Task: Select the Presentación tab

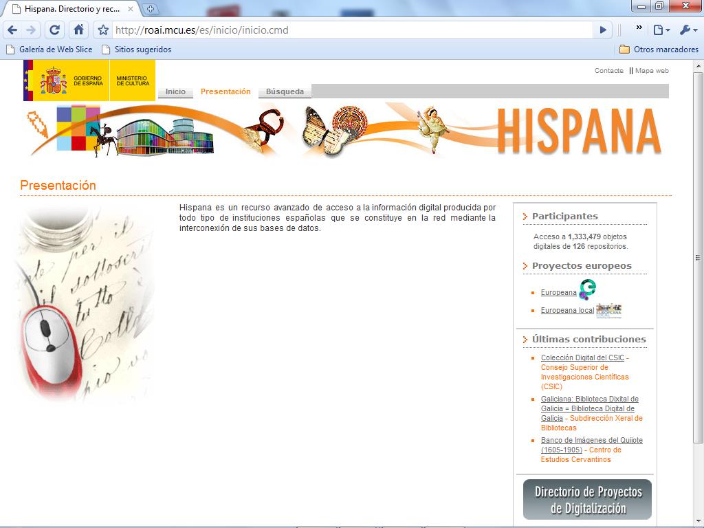Action: [225, 91]
